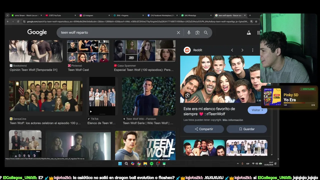Screen dimensions: 320x180
Task: Click the address bar URL
Action: pos(137,21)
